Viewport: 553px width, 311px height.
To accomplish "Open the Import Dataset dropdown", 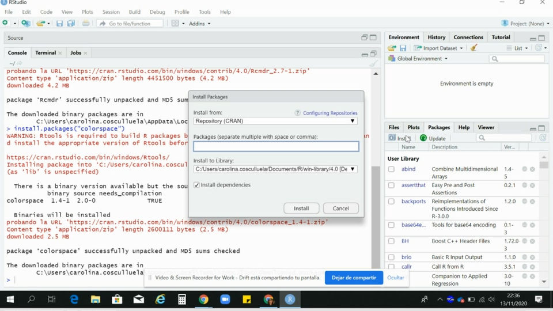I will pyautogui.click(x=439, y=48).
